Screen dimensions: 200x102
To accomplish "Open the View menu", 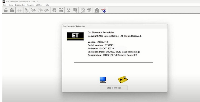I will 11,5.
